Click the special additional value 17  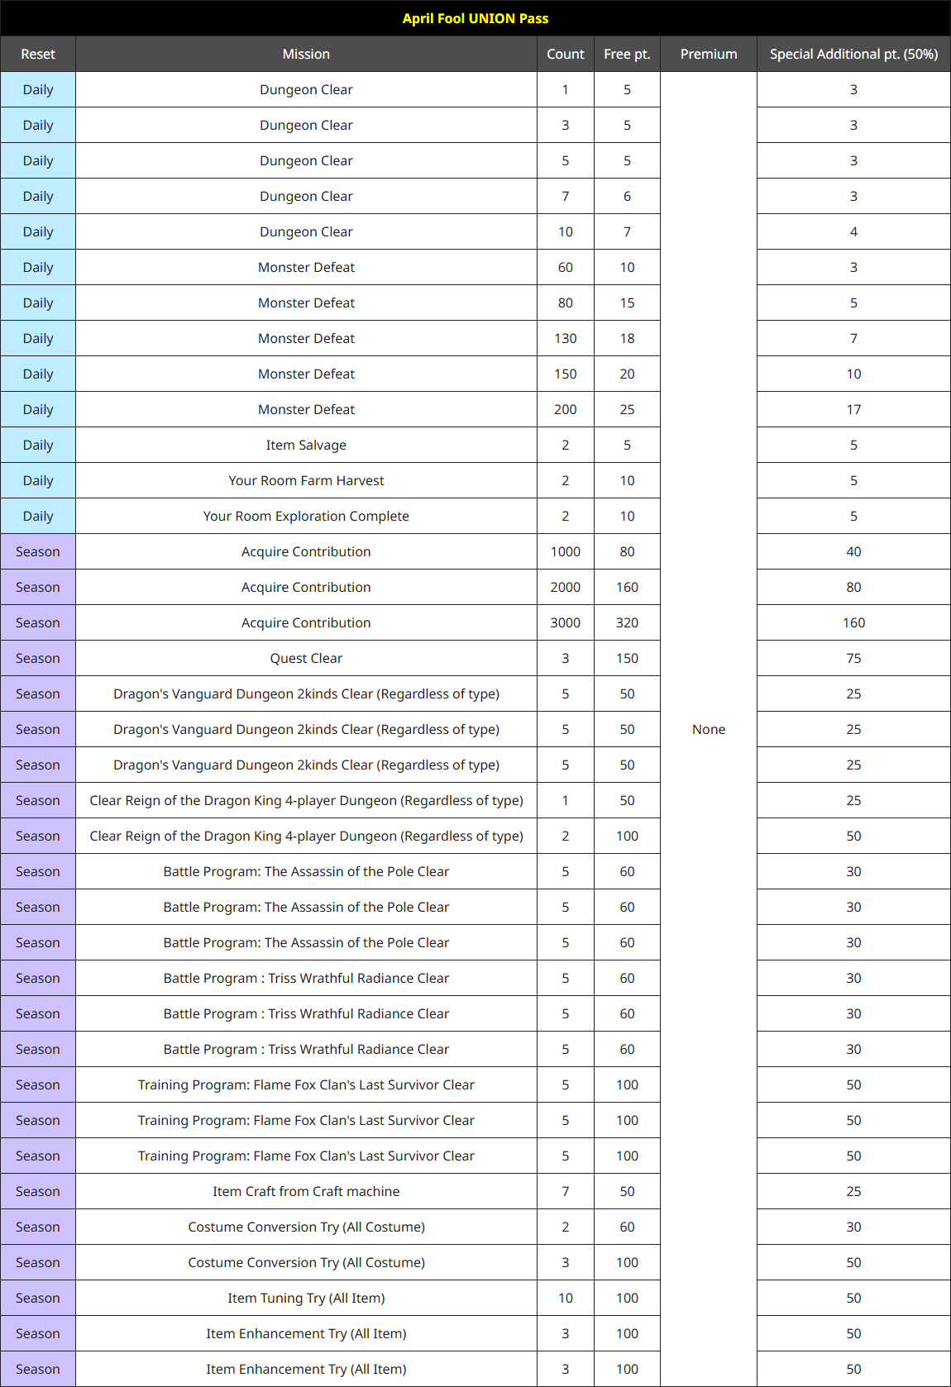[x=853, y=409]
